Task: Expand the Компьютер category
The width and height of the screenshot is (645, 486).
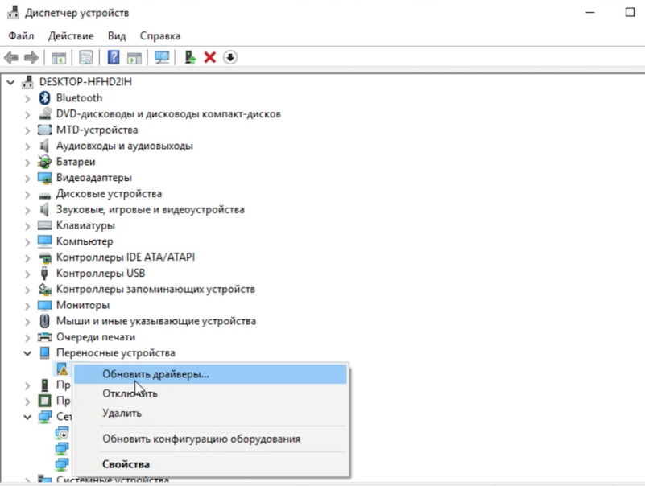Action: click(27, 242)
